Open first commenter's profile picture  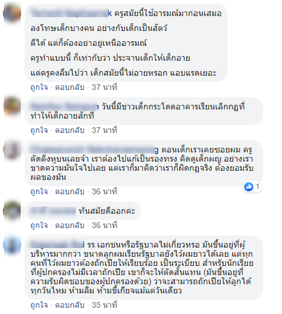pyautogui.click(x=12, y=13)
